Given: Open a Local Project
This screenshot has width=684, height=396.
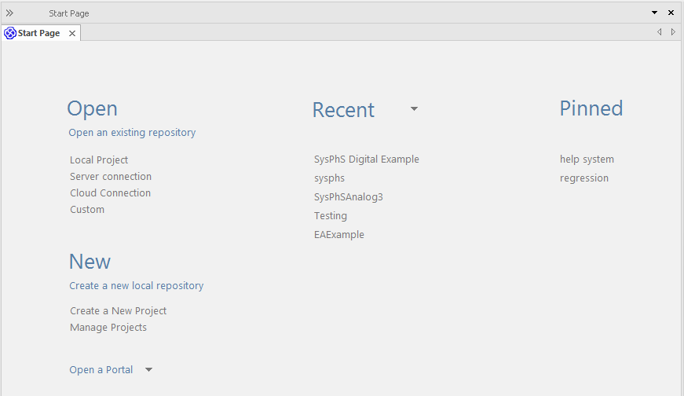Looking at the screenshot, I should point(99,160).
